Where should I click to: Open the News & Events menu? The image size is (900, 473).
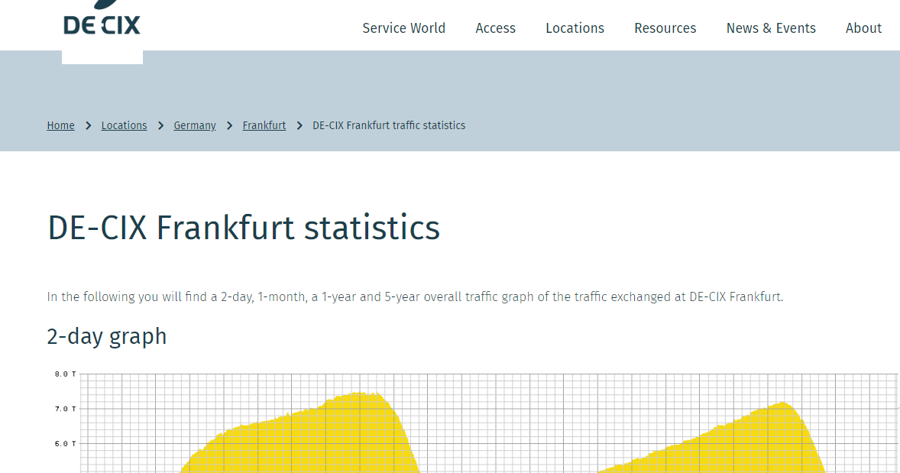point(771,28)
